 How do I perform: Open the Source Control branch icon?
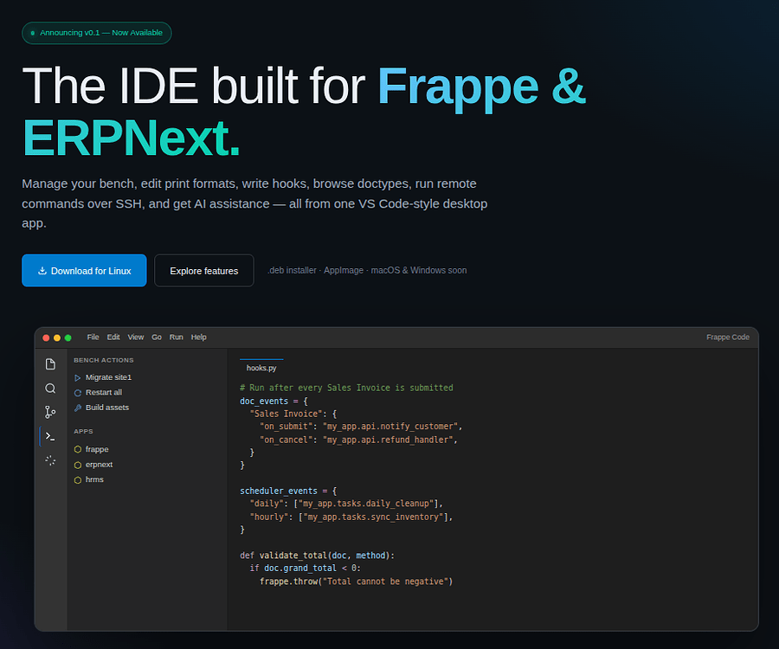point(50,412)
